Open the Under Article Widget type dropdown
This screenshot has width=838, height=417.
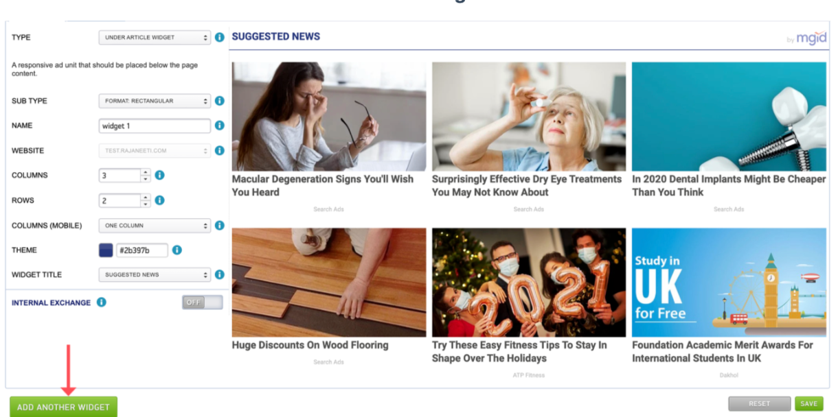[x=155, y=38]
